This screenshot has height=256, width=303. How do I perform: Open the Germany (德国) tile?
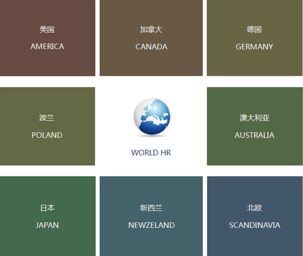[254, 38]
